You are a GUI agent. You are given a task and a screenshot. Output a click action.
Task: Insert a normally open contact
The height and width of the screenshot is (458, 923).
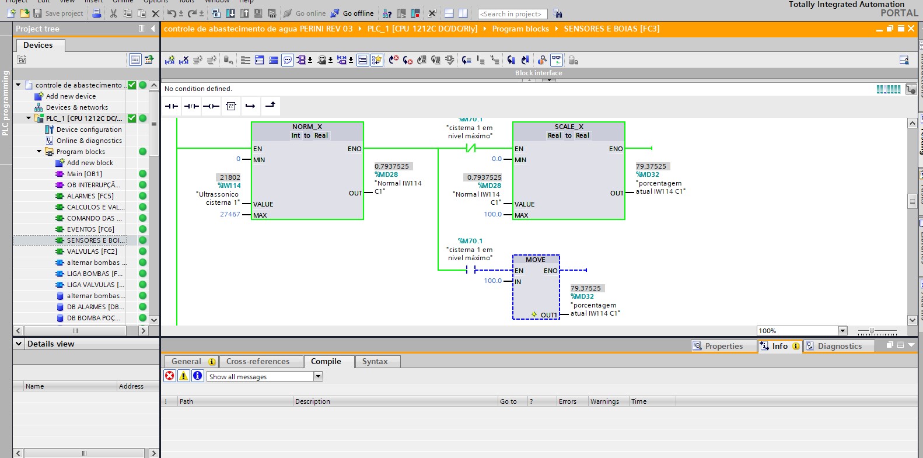pyautogui.click(x=172, y=106)
